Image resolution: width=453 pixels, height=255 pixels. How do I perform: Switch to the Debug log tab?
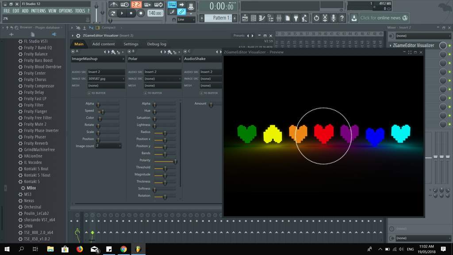[157, 44]
